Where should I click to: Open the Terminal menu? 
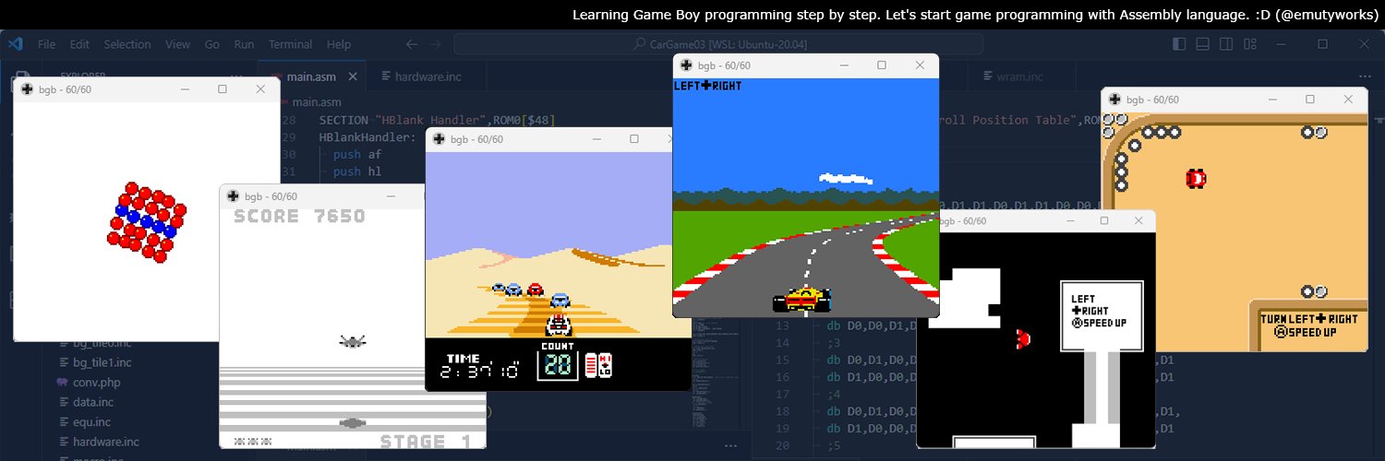291,44
